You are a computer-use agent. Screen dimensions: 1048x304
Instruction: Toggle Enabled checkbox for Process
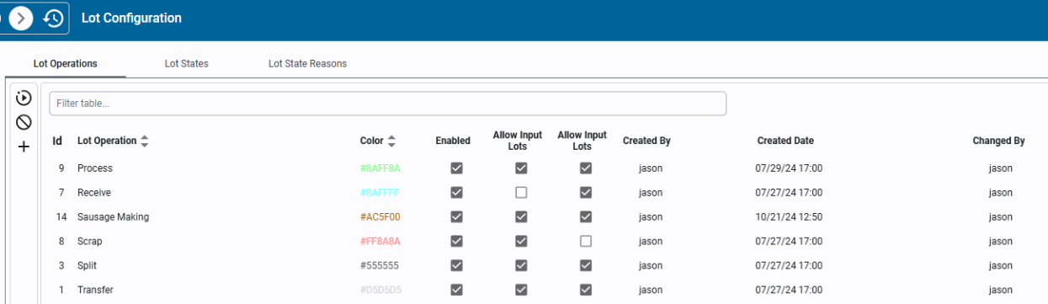click(456, 168)
